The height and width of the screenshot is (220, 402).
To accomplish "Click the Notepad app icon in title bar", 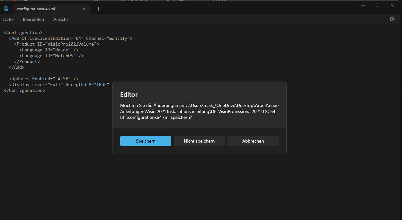I will pyautogui.click(x=6, y=9).
